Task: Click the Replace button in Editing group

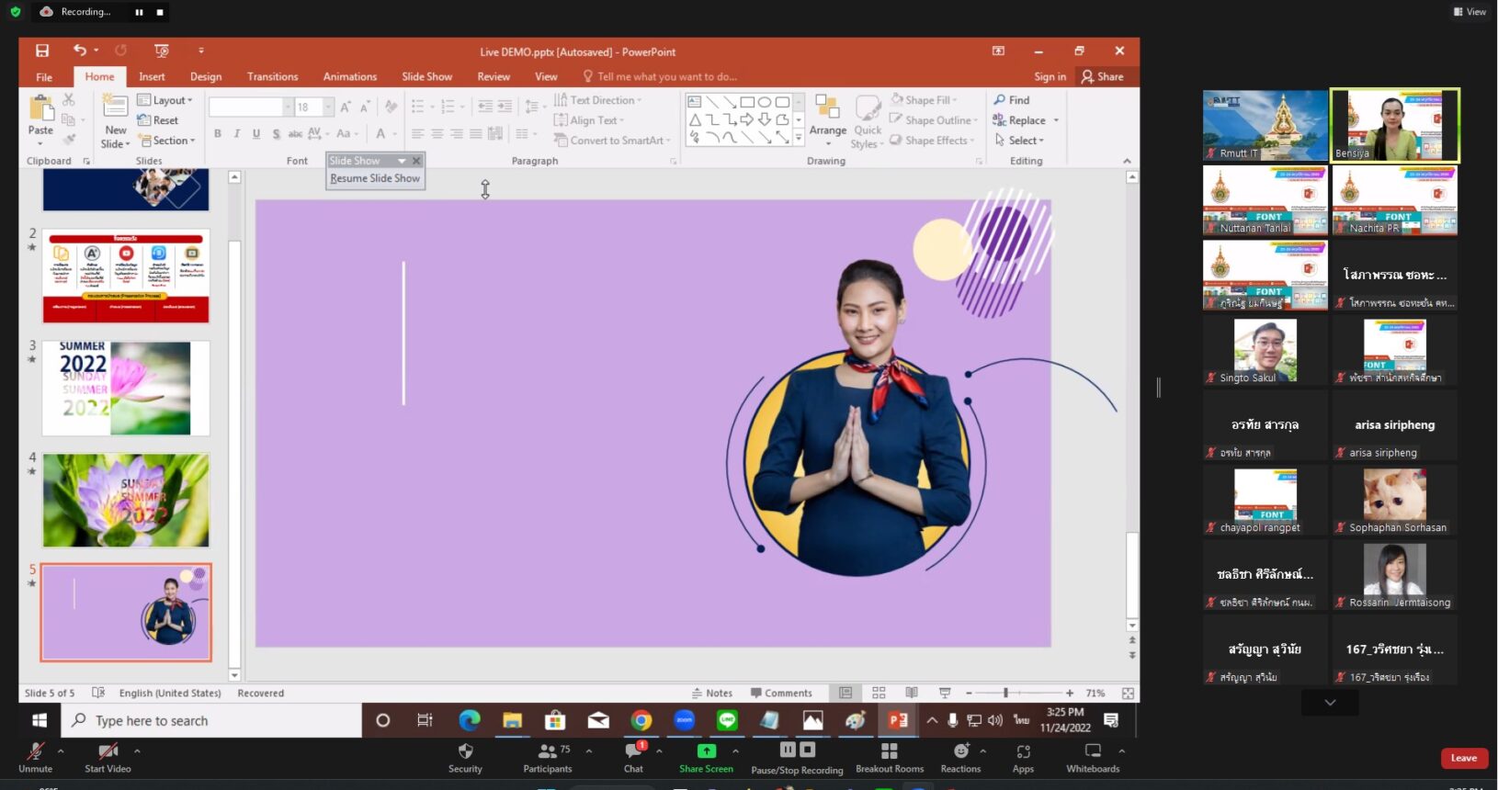Action: coord(1020,120)
